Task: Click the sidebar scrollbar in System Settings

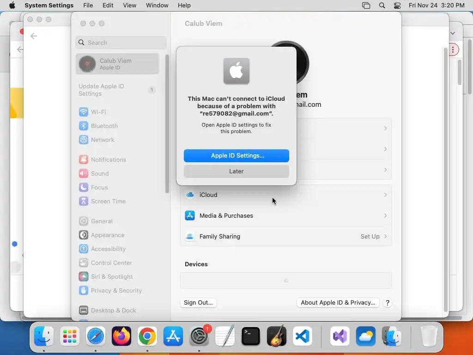Action: (167, 124)
